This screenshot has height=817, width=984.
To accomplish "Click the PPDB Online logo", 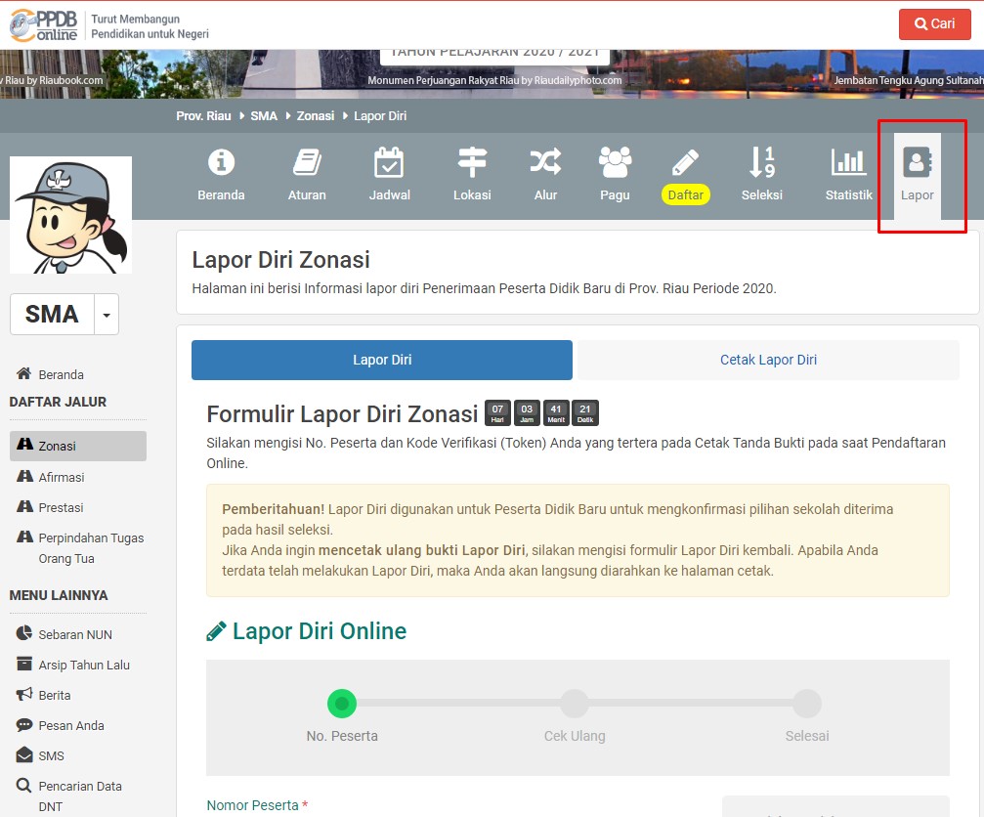I will click(43, 25).
